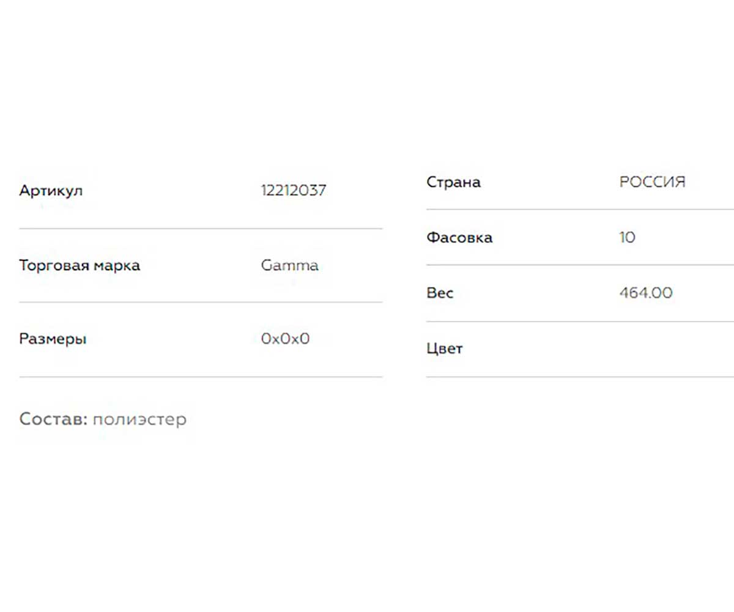The width and height of the screenshot is (734, 612).
Task: Click divider line beneath Торговая марка row
Action: pyautogui.click(x=201, y=302)
